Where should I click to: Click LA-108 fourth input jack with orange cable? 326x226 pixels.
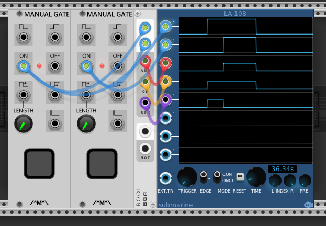165,81
